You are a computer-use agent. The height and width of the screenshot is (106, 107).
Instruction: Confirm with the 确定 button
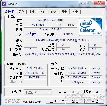(x=95, y=101)
